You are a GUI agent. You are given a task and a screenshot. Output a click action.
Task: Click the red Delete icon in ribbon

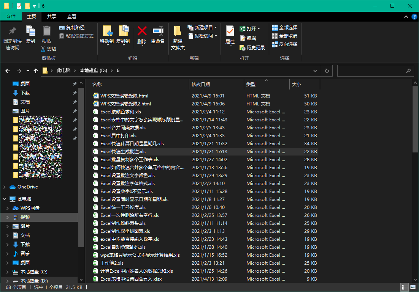[142, 31]
